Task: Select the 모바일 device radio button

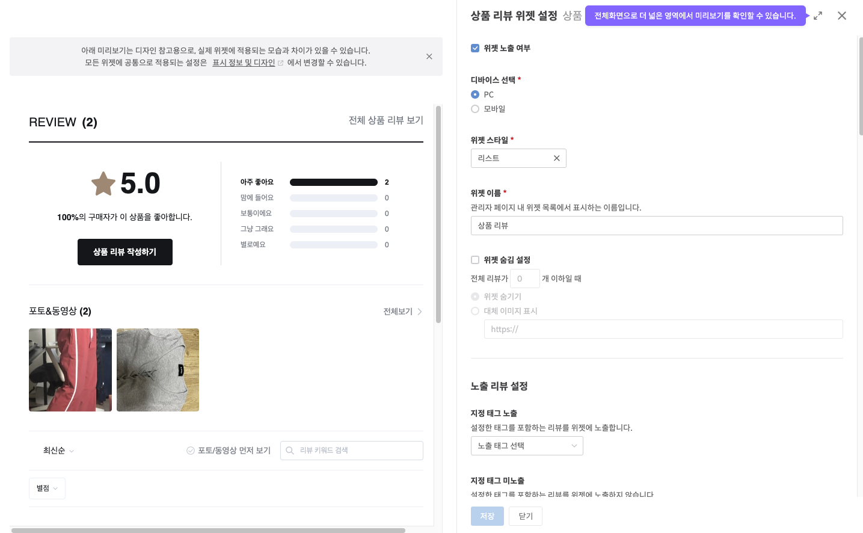Action: point(475,109)
